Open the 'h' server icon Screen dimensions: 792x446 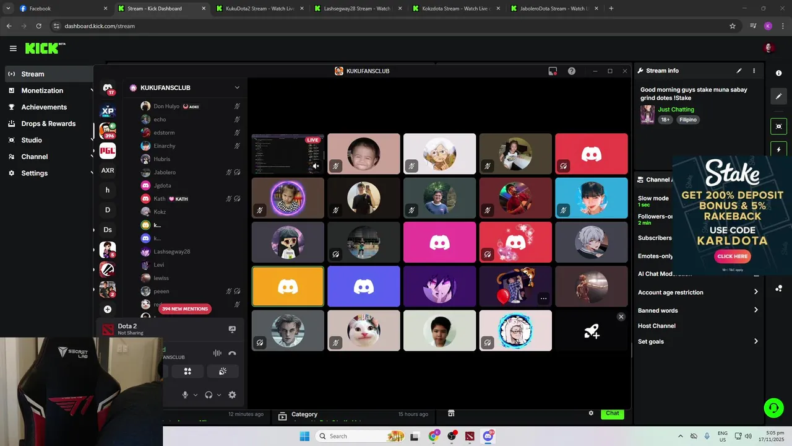[108, 190]
